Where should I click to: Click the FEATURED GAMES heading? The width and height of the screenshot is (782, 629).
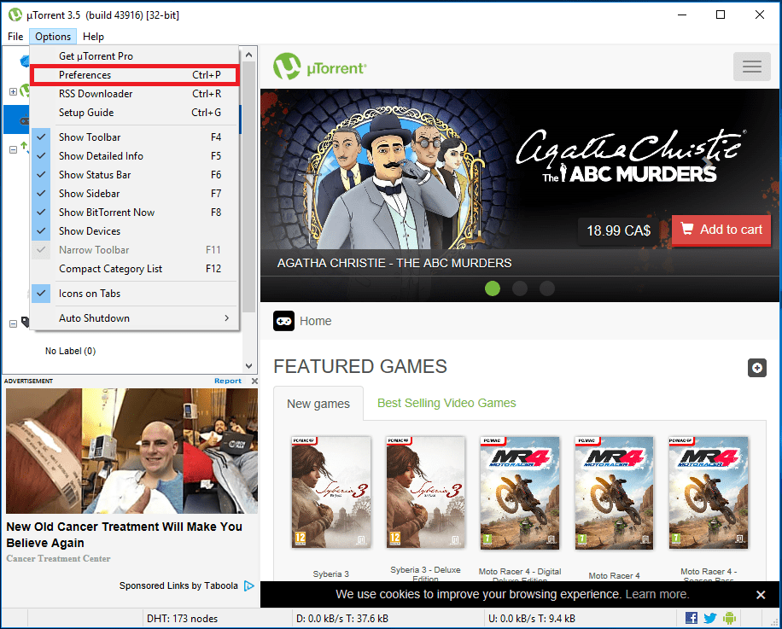pyautogui.click(x=360, y=366)
